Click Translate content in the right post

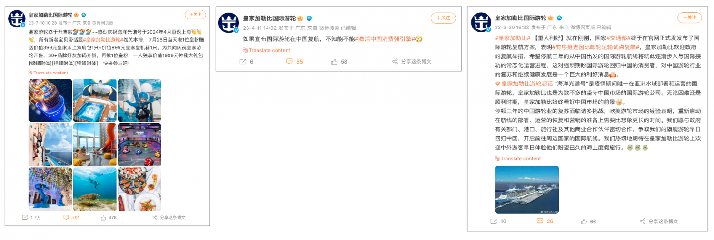(518, 158)
